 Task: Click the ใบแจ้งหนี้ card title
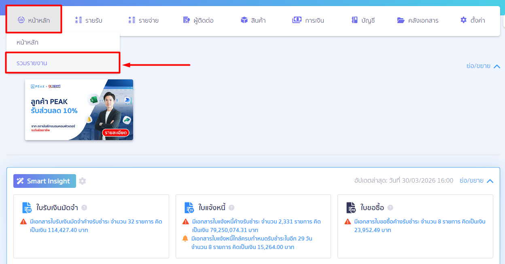click(212, 208)
